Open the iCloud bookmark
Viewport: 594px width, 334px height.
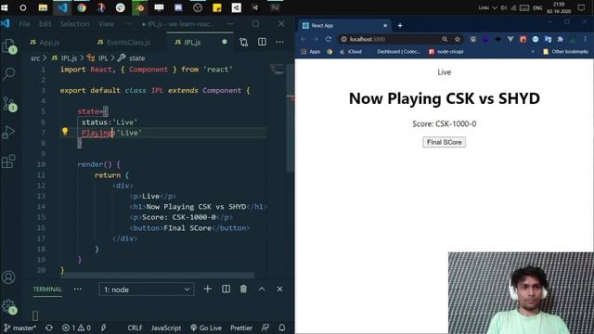click(x=351, y=52)
